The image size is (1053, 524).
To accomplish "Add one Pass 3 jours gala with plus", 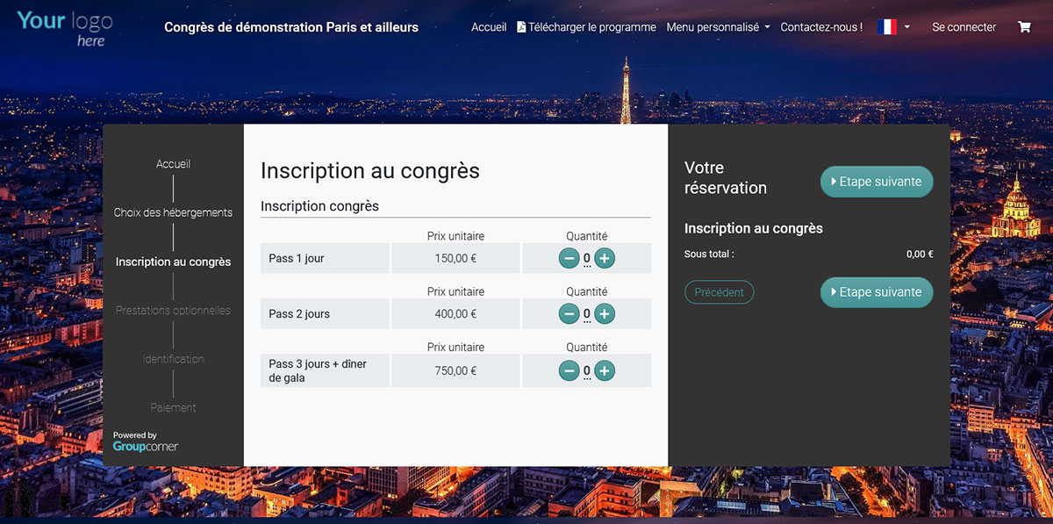I will (x=605, y=370).
